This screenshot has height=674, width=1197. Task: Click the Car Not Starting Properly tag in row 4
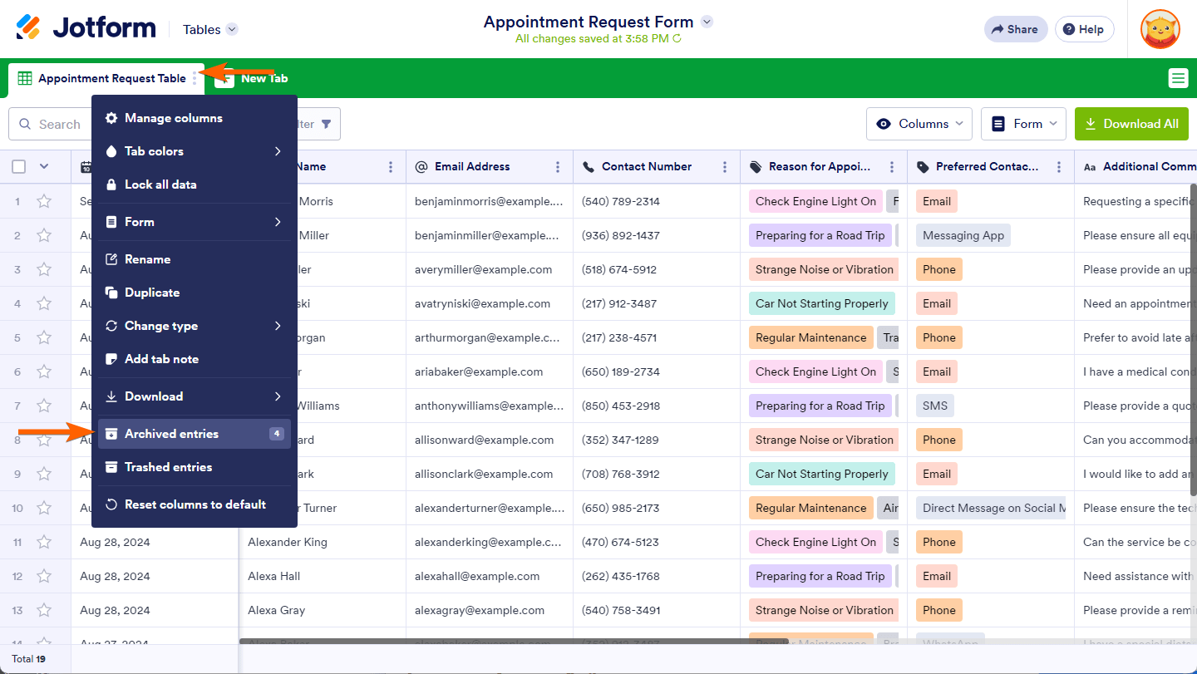(822, 303)
